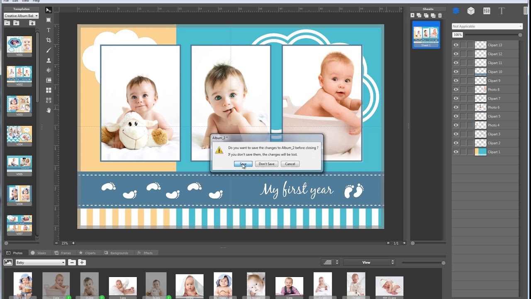Image resolution: width=531 pixels, height=299 pixels.
Task: Select the Brush tool
Action: [x=49, y=50]
